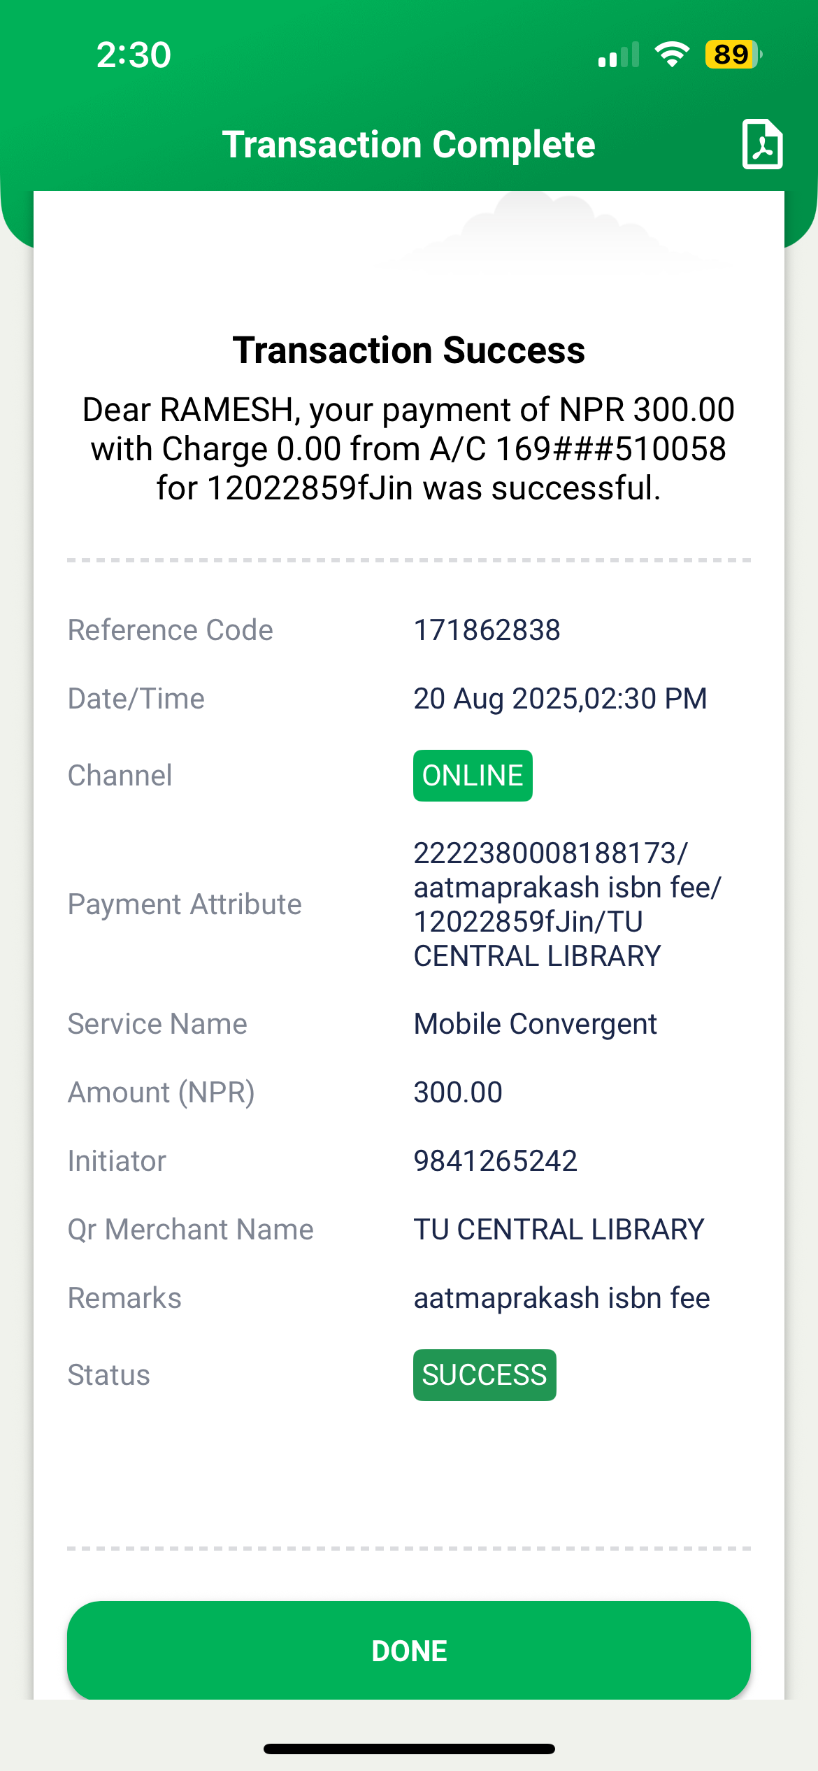Tap the Dear RAMESH payment message
The image size is (818, 1771).
point(408,449)
